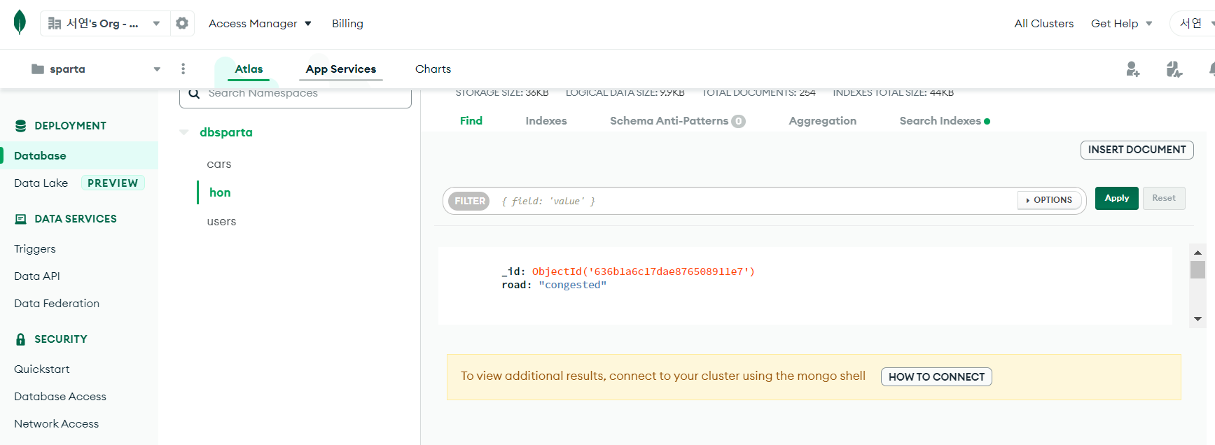1215x445 pixels.
Task: Click the DATA SERVICES section heading
Action: [76, 219]
